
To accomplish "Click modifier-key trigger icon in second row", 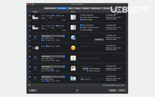I will coord(35,27).
